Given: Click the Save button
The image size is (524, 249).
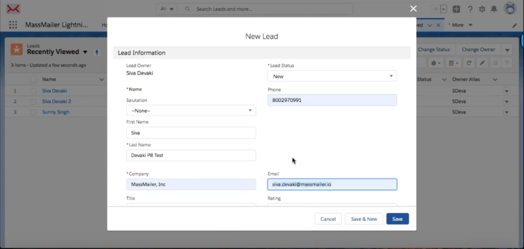Looking at the screenshot, I should coord(397,219).
